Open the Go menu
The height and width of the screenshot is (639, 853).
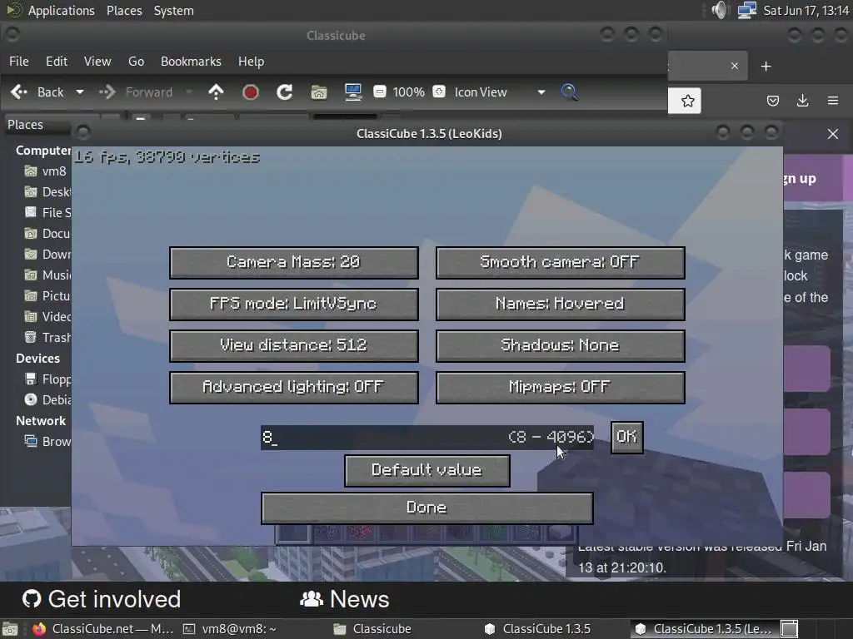point(136,62)
